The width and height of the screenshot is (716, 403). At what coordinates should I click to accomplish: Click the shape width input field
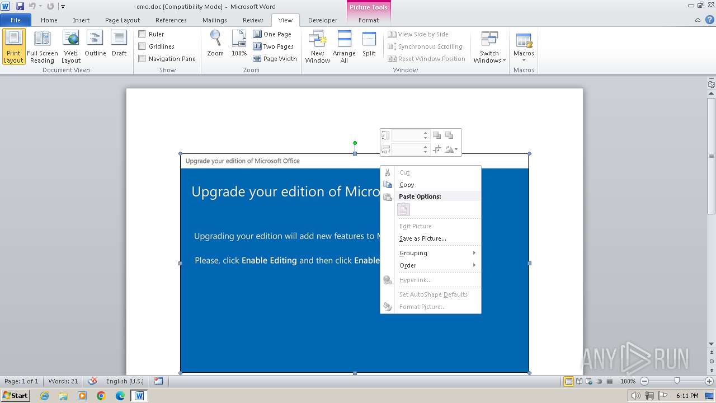point(407,149)
